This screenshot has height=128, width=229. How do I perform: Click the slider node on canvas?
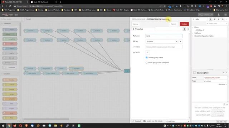61,69
